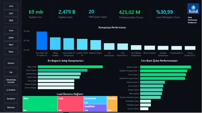Select the Lost treemap tile

point(71,104)
